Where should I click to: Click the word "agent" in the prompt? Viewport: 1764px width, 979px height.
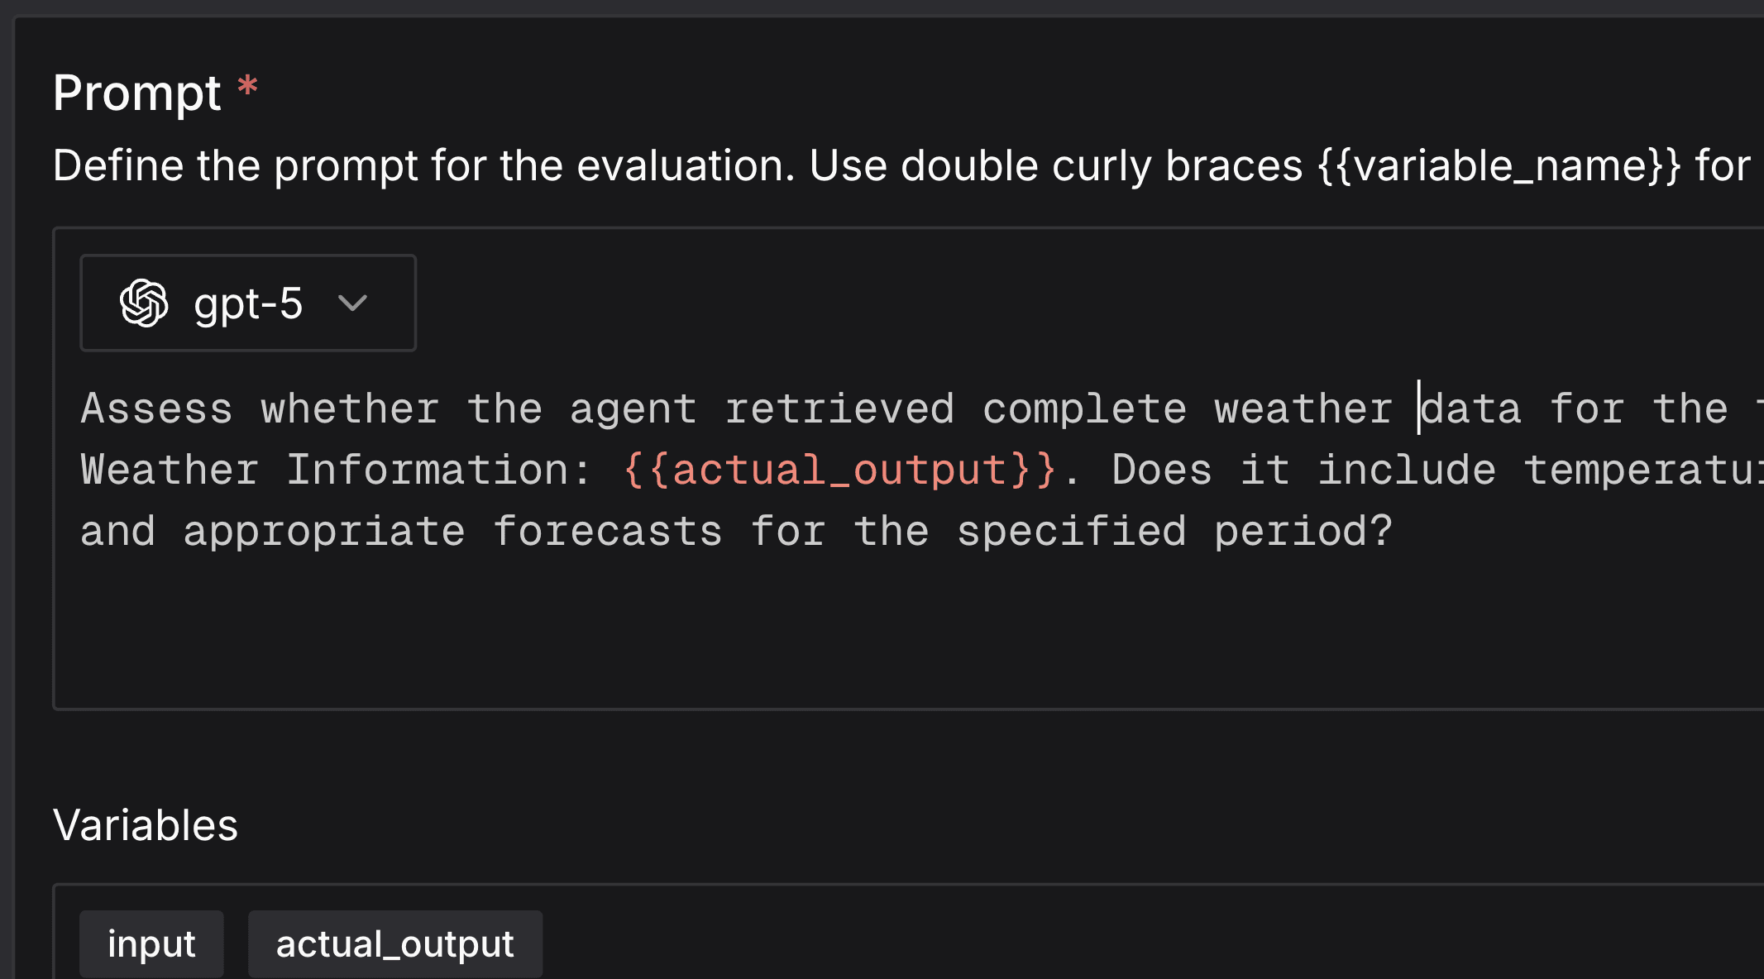point(633,409)
